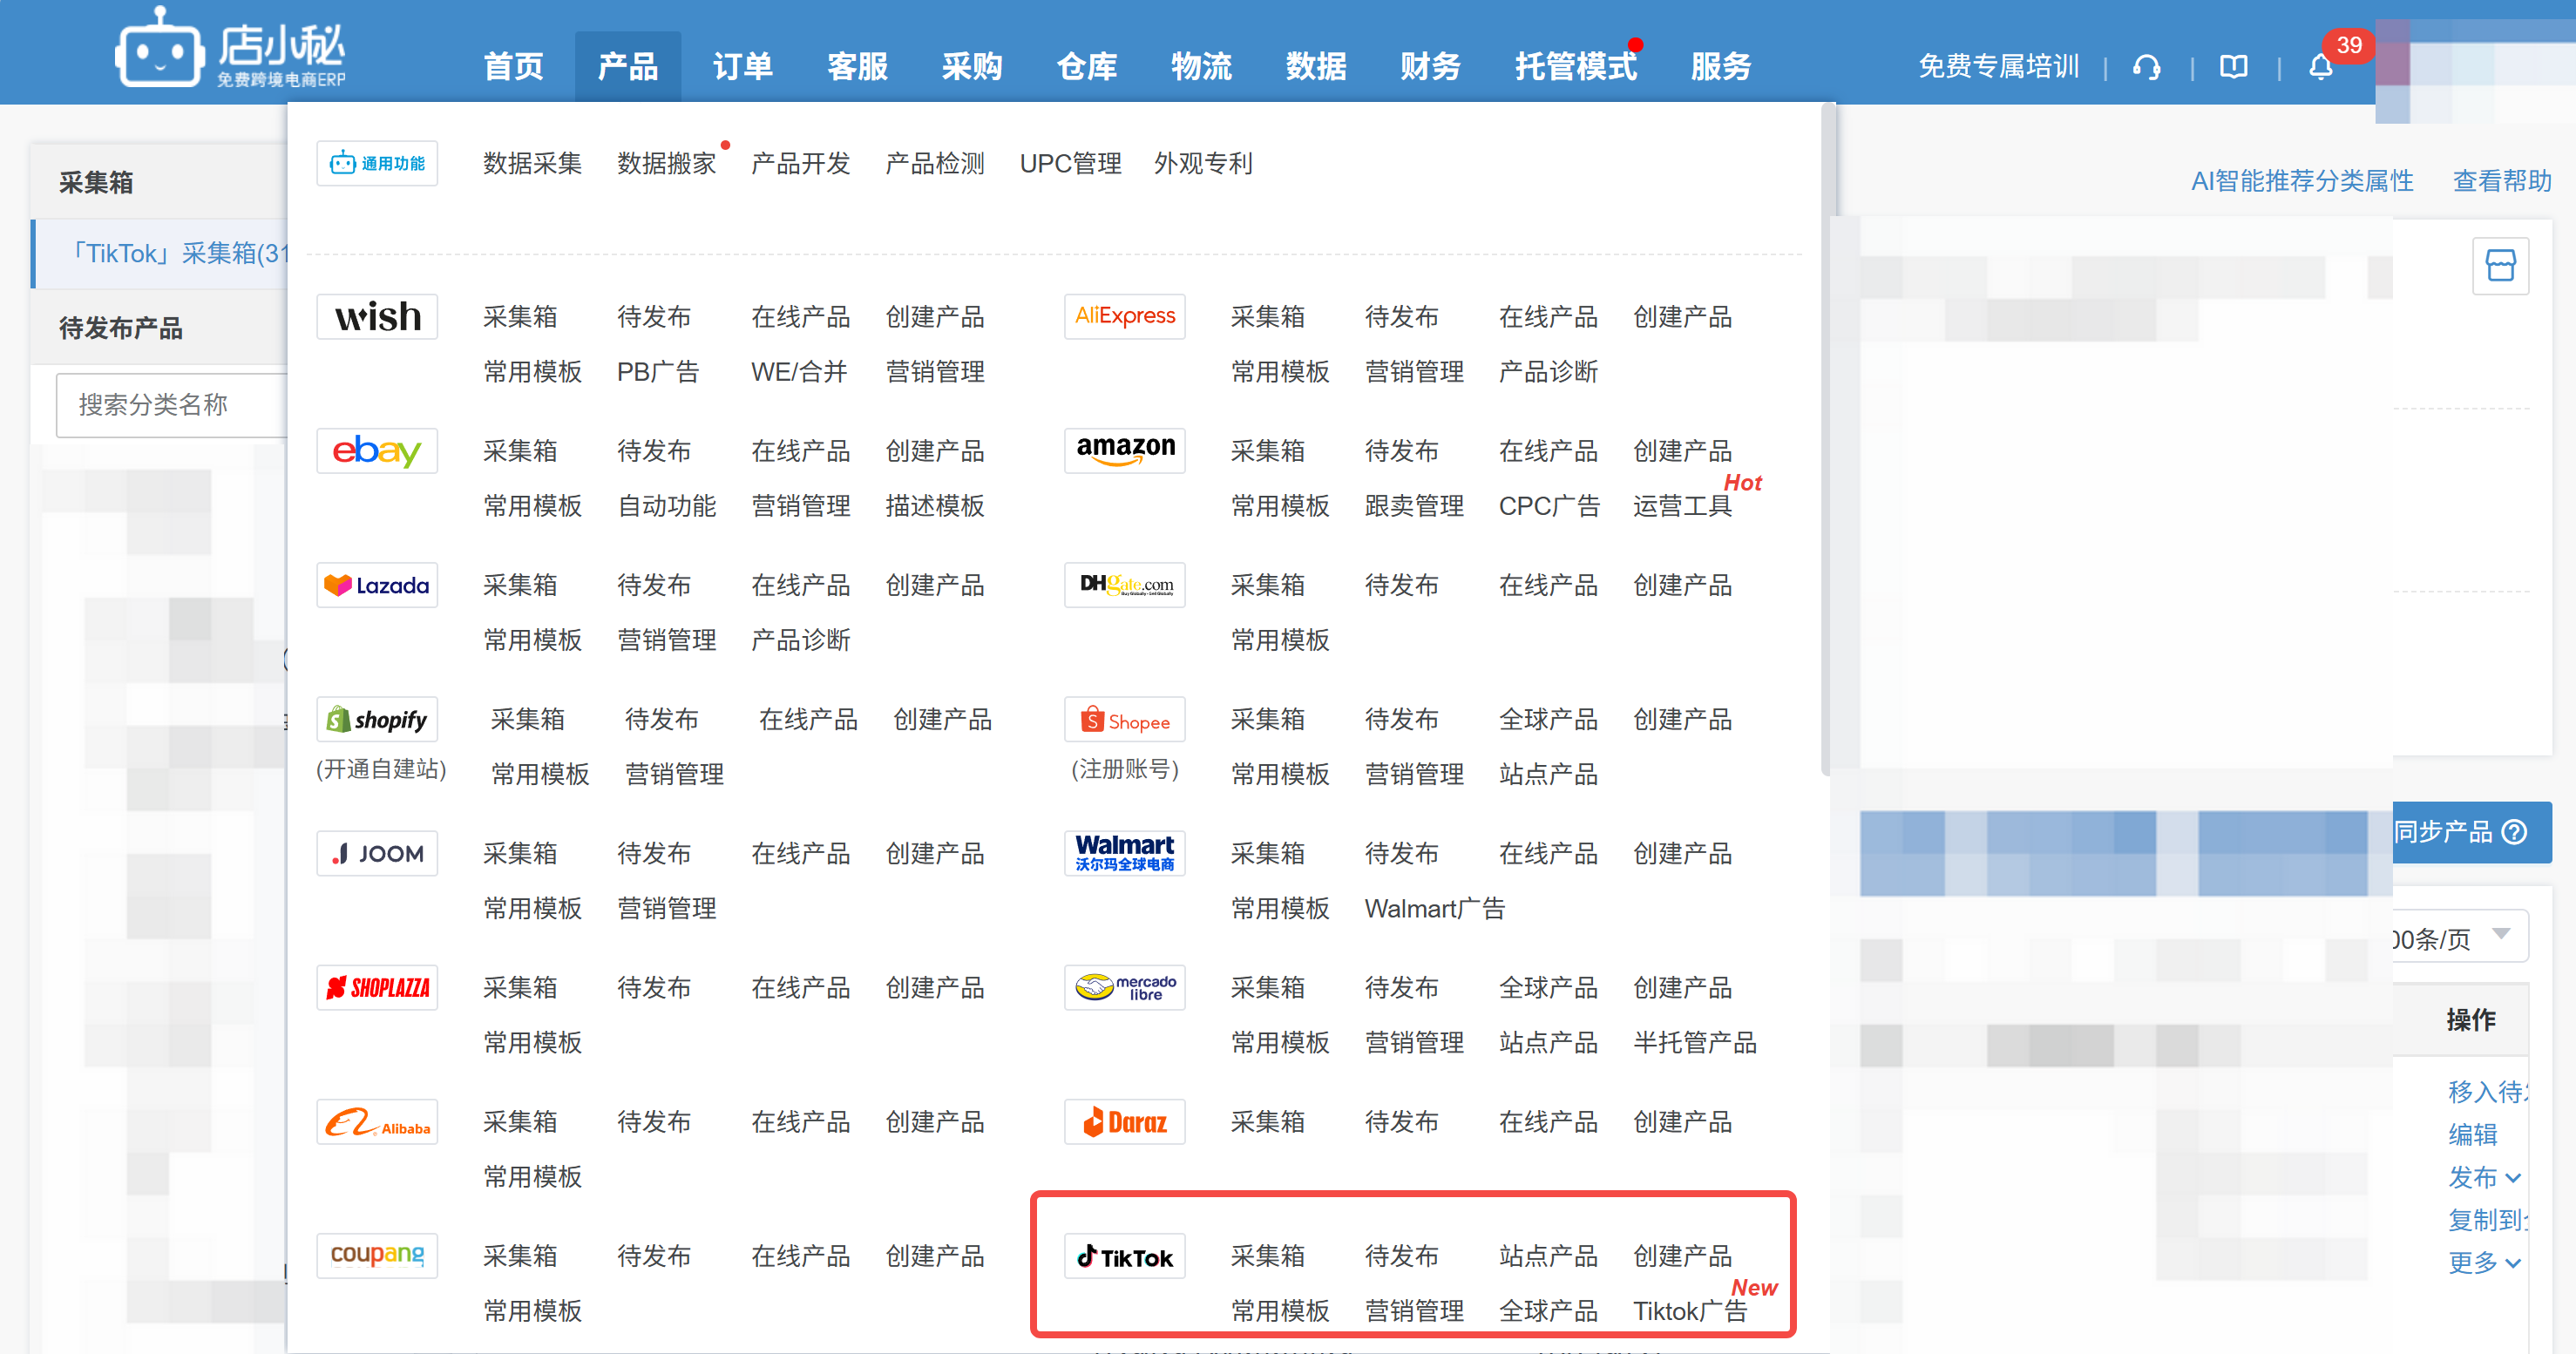
Task: Click 编辑 in the operations column
Action: click(2472, 1134)
